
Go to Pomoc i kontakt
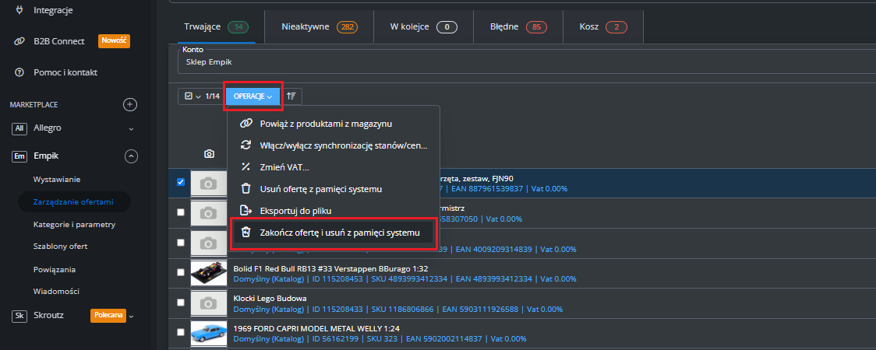65,72
